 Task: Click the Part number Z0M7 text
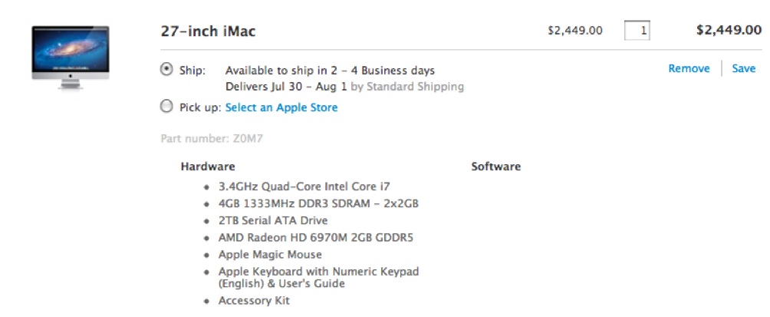click(212, 139)
